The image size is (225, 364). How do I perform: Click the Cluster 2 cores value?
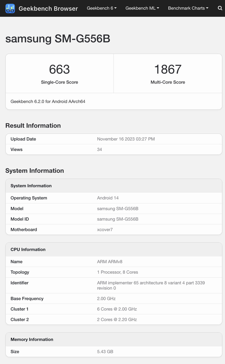point(117,319)
